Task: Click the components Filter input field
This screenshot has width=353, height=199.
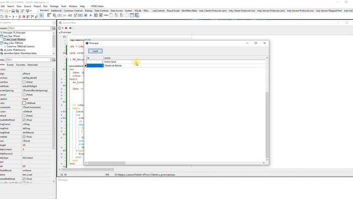Action: click(x=29, y=28)
